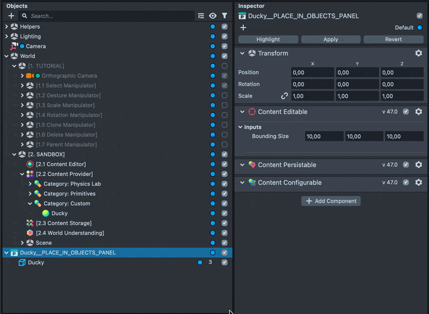
Task: Click the add object plus icon in Objects panel
Action: click(x=11, y=16)
